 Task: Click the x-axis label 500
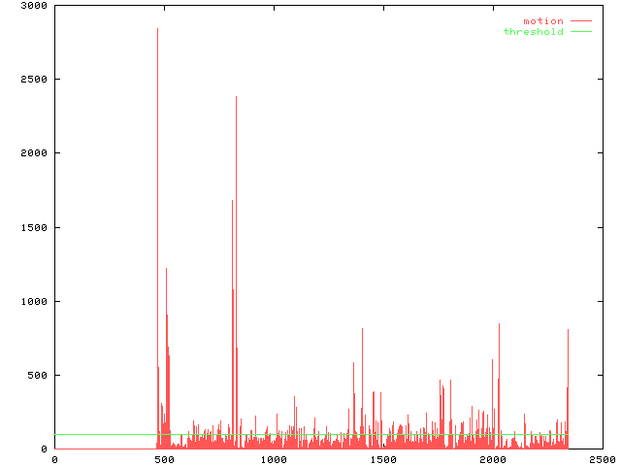click(x=164, y=460)
